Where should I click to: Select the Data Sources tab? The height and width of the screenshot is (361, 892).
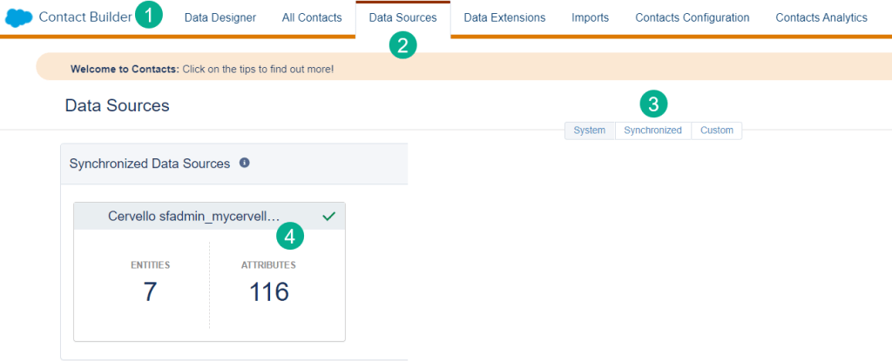(402, 17)
